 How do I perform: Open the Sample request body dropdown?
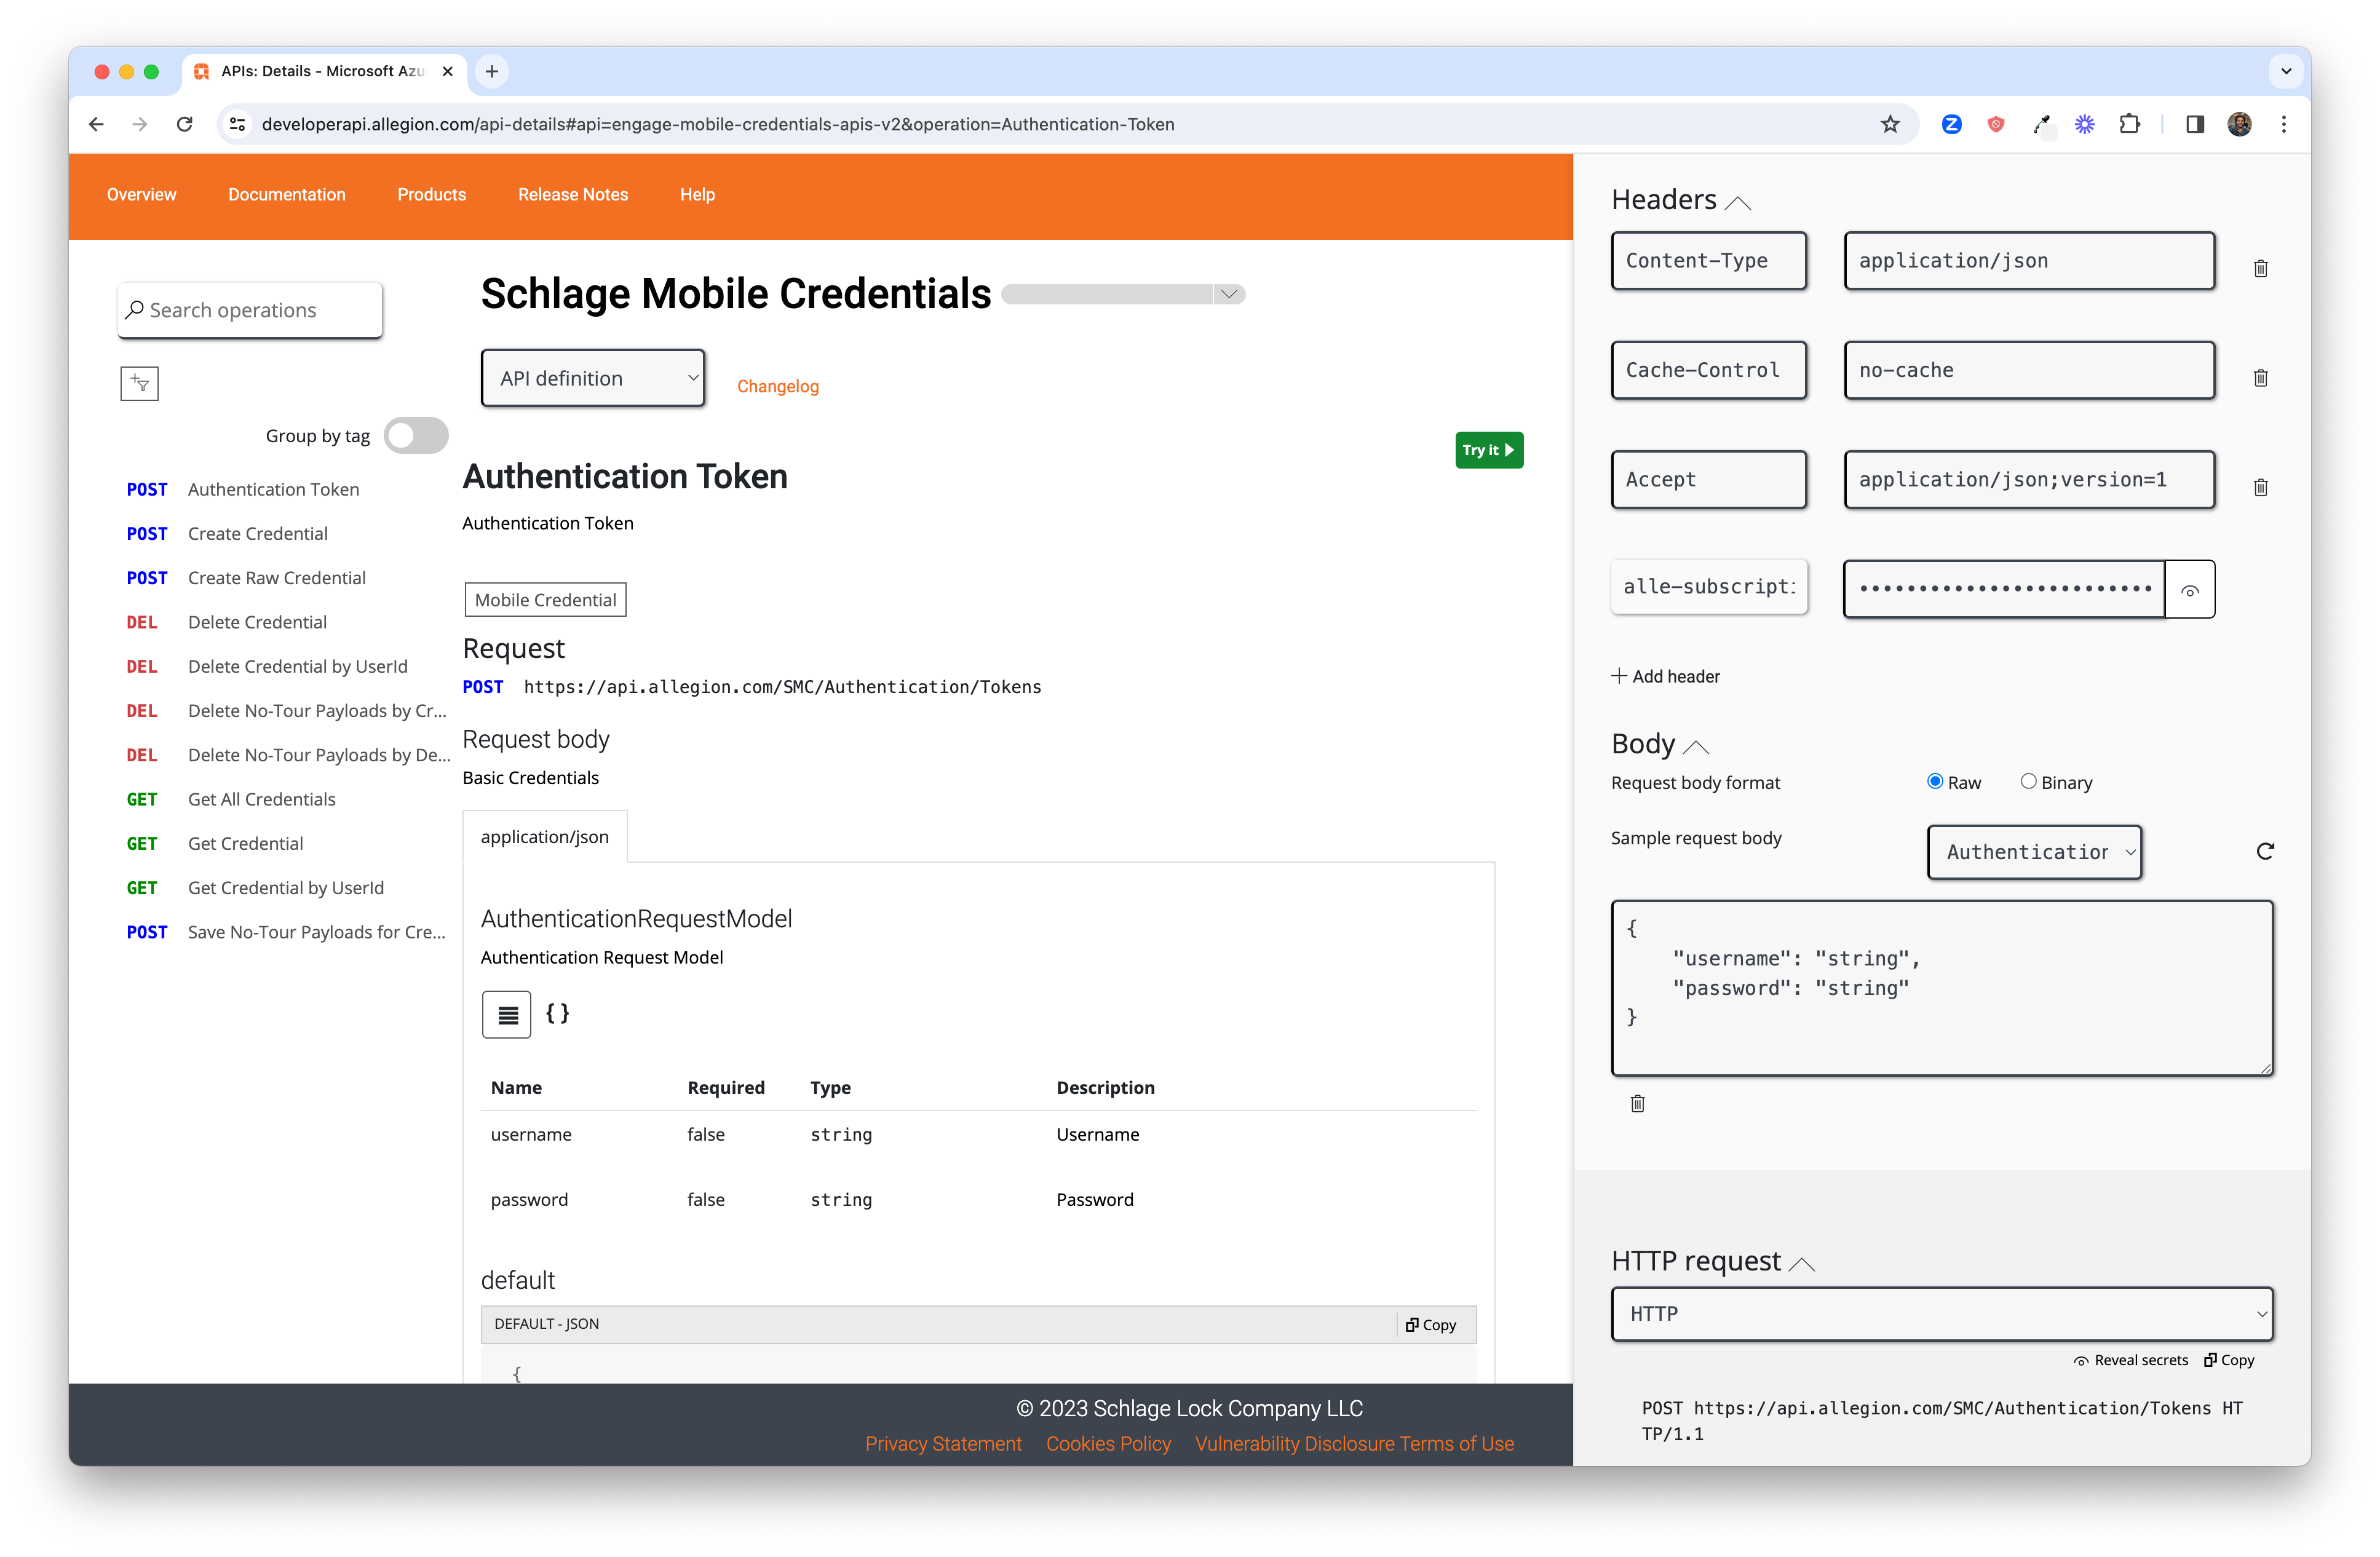click(2034, 852)
